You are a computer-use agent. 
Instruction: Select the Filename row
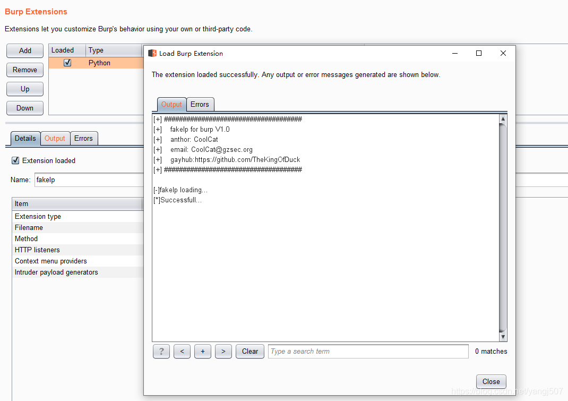click(78, 228)
